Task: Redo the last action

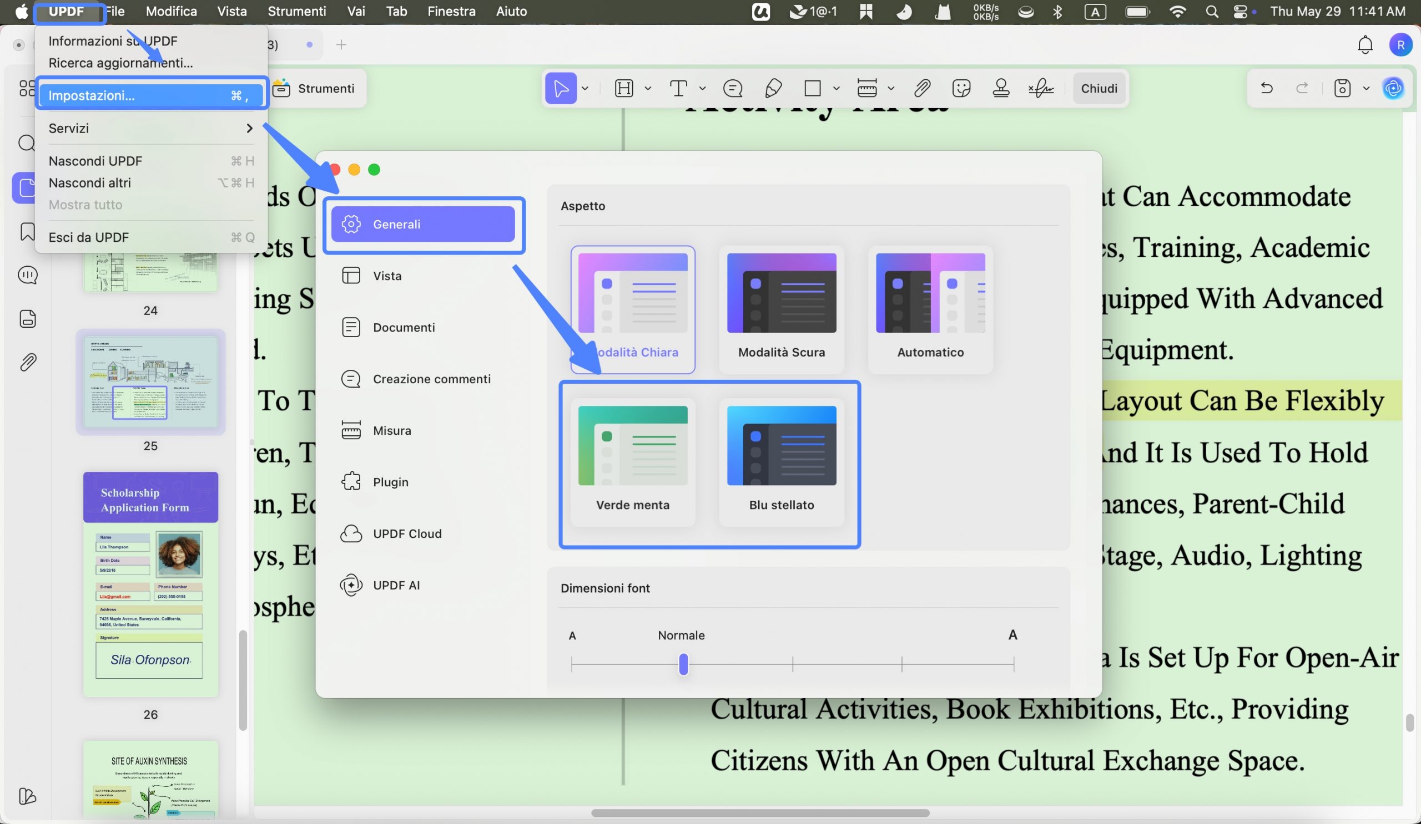Action: [x=1302, y=88]
